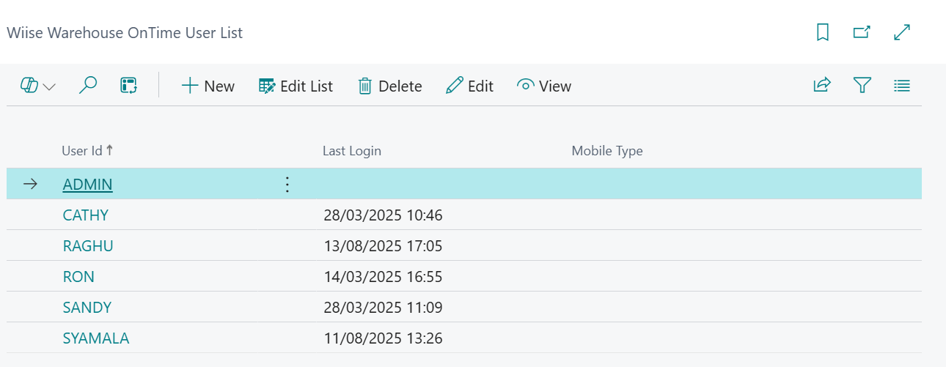The image size is (946, 367).
Task: Select Edit List action
Action: (296, 86)
